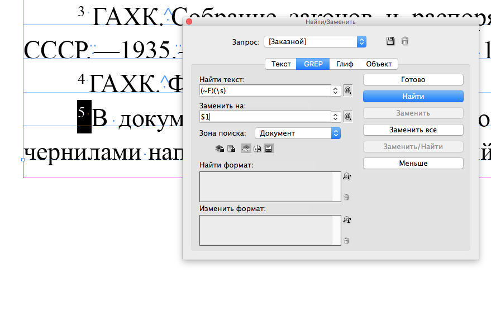
Task: Focus the Заменить на input field
Action: pyautogui.click(x=265, y=117)
